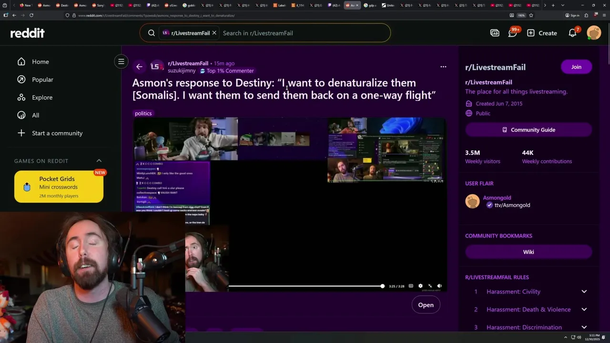Image resolution: width=610 pixels, height=343 pixels.
Task: Open the system volume tray icon
Action: (579, 337)
